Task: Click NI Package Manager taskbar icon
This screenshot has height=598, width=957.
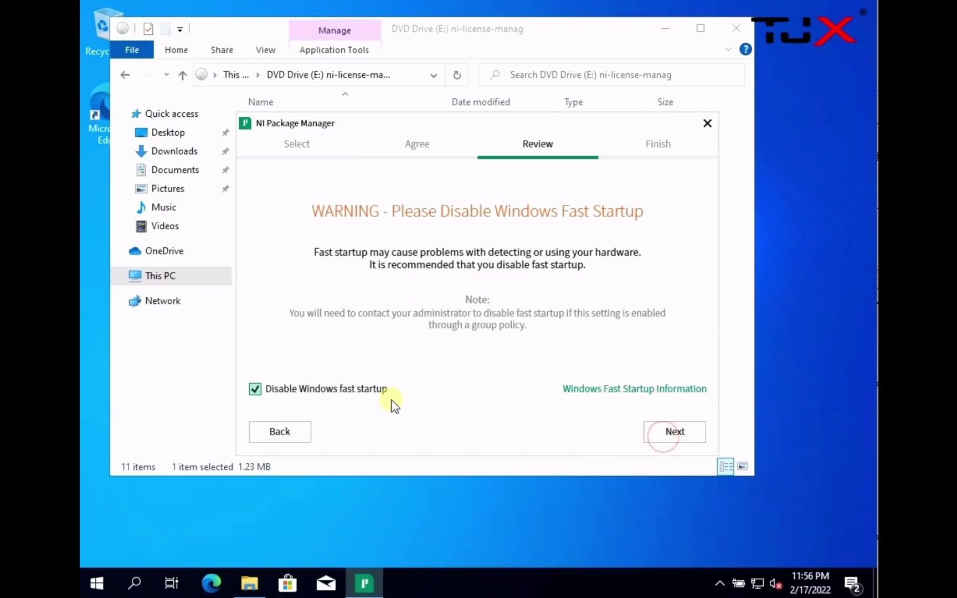Action: [364, 583]
